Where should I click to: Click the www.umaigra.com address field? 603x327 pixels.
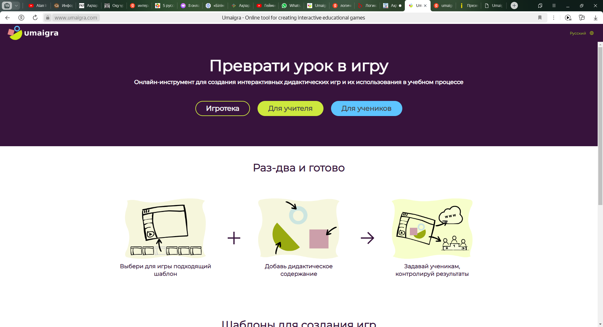point(76,18)
